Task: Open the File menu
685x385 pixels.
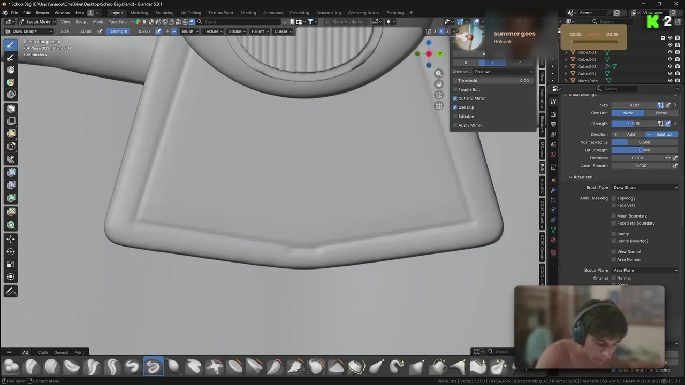Action: pyautogui.click(x=14, y=13)
